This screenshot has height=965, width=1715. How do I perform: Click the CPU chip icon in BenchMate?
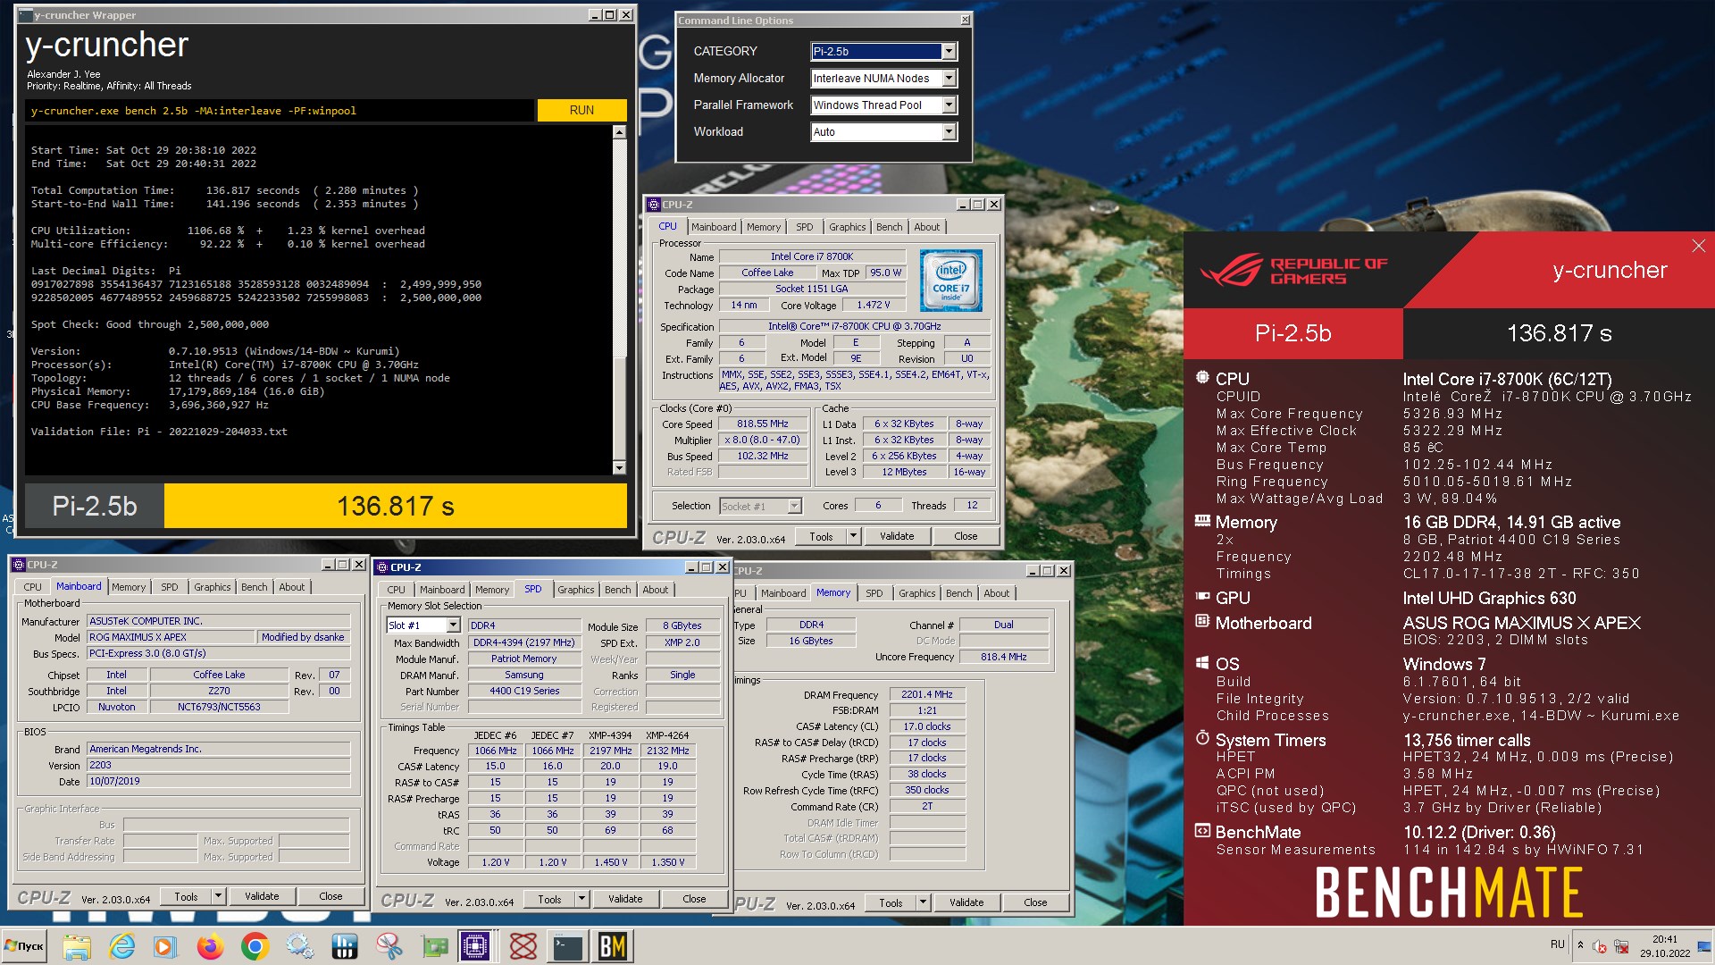(1202, 377)
